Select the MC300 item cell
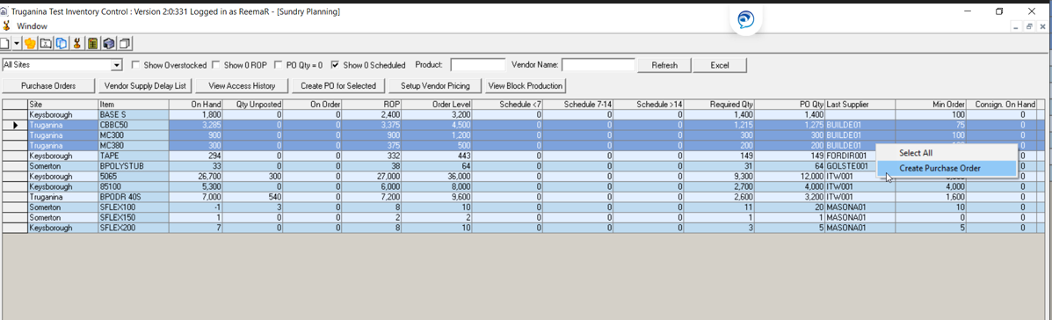 pos(133,135)
